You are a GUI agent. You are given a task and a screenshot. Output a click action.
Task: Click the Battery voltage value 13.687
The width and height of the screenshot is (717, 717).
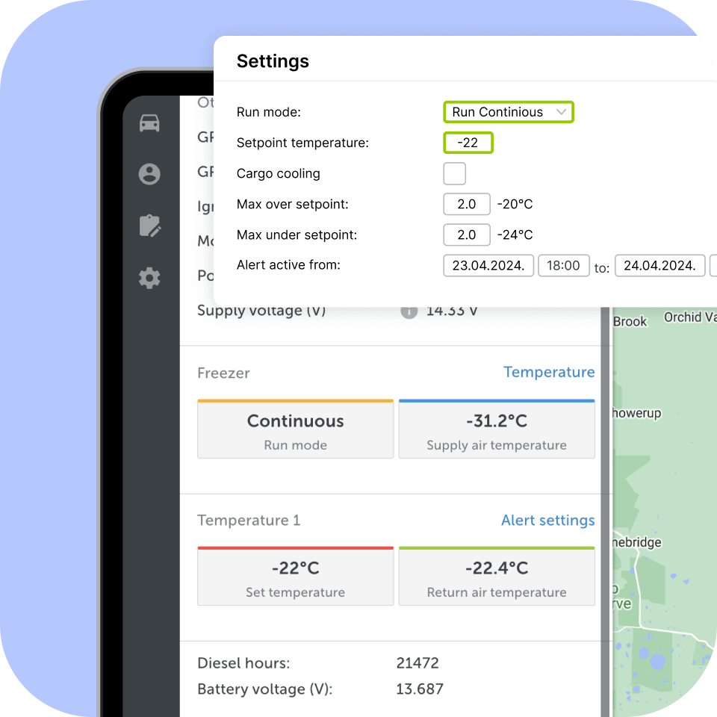[420, 689]
